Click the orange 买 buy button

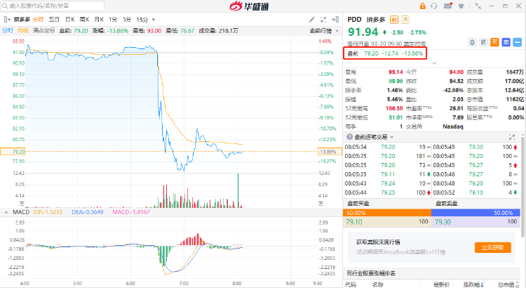pyautogui.click(x=494, y=42)
